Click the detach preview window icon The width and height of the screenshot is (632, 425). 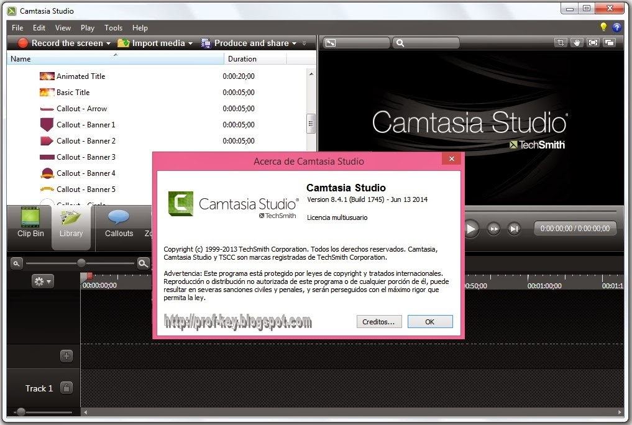pos(610,43)
